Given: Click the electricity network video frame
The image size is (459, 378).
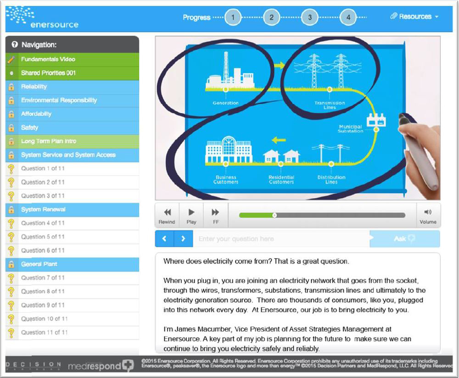Looking at the screenshot, I should coord(298,118).
